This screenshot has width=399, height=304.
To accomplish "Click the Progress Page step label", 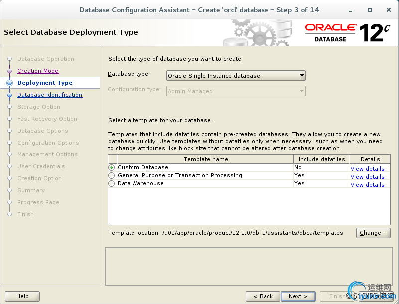I will (x=38, y=202).
